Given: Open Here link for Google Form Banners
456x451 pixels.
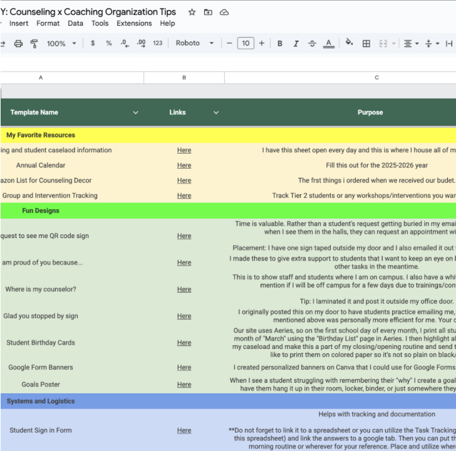Looking at the screenshot, I should pos(184,367).
